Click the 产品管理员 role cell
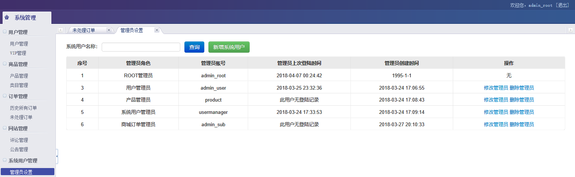Image resolution: width=575 pixels, height=177 pixels. click(138, 100)
